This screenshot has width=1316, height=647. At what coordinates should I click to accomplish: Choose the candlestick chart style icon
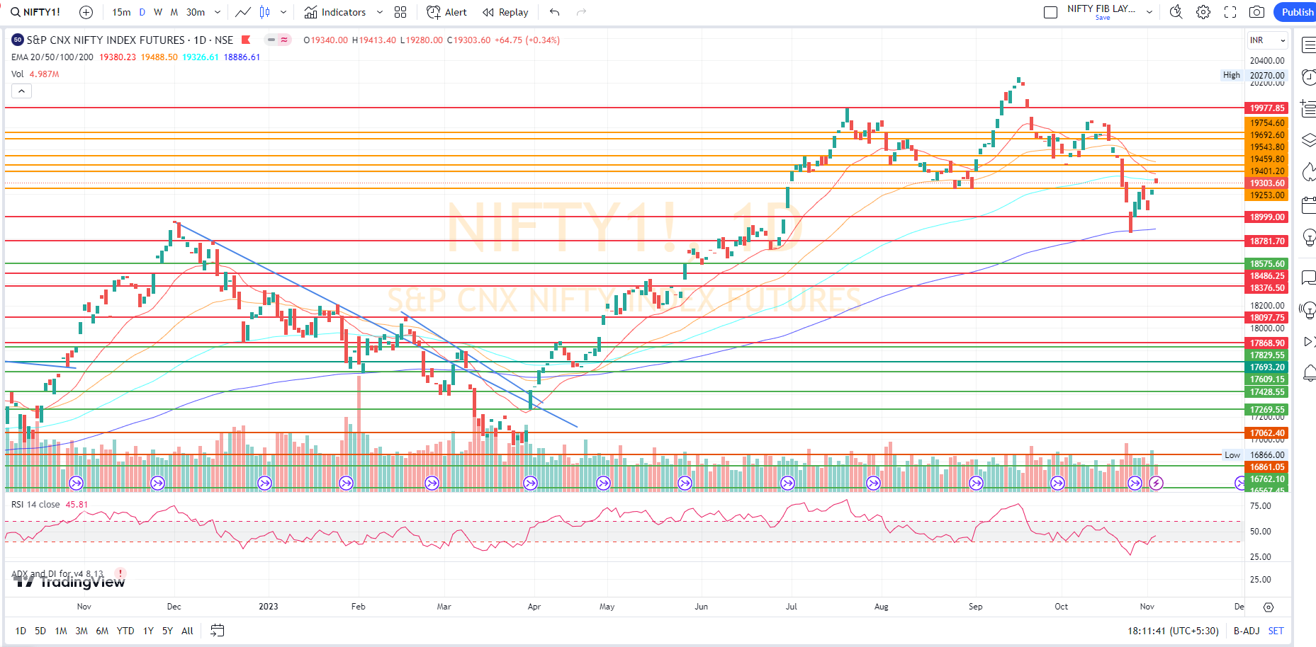(x=265, y=12)
